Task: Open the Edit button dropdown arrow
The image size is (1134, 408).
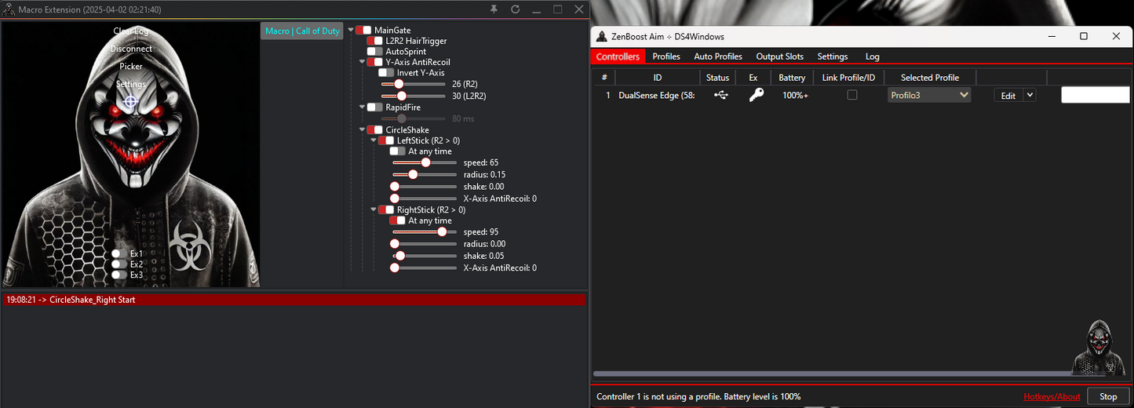Action: coord(1030,95)
